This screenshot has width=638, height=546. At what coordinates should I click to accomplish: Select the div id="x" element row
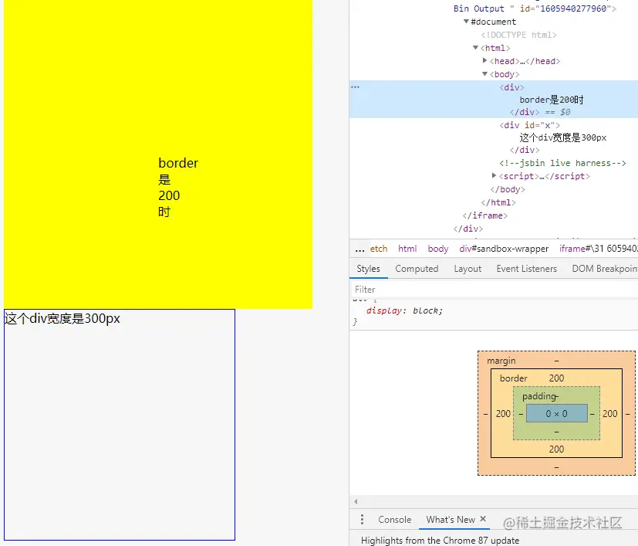[530, 125]
